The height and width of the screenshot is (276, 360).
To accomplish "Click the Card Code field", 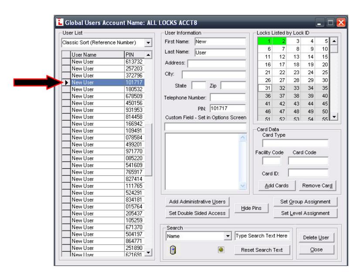I will [308, 161].
